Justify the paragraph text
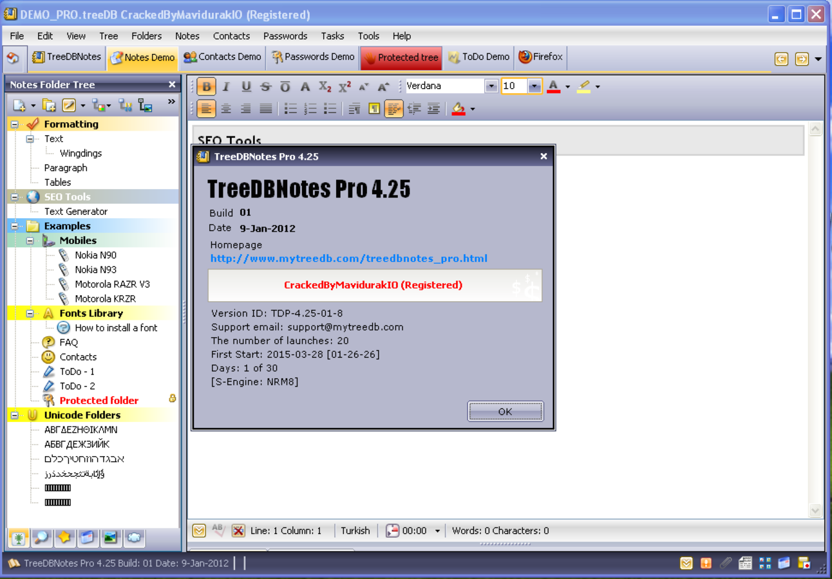 tap(266, 109)
